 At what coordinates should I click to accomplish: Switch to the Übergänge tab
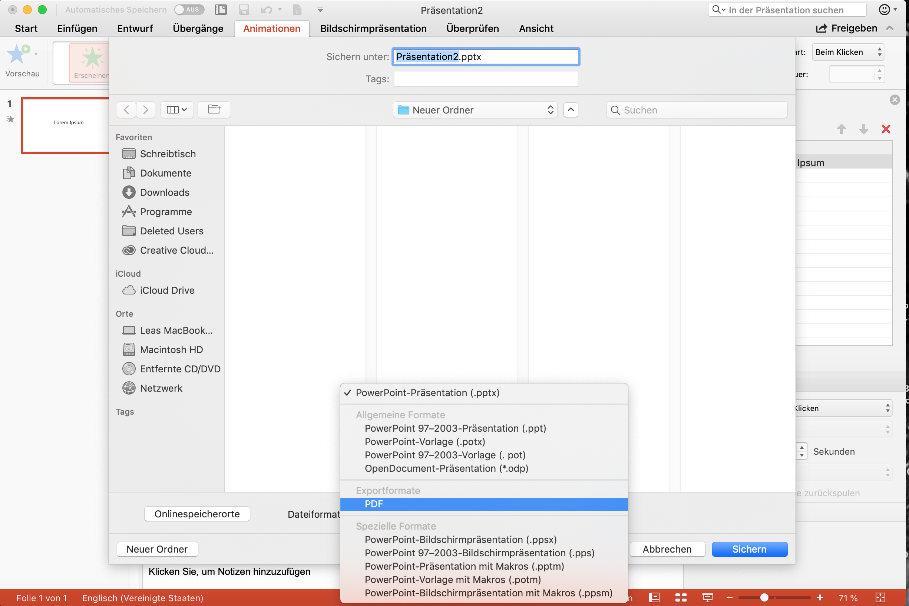click(198, 28)
